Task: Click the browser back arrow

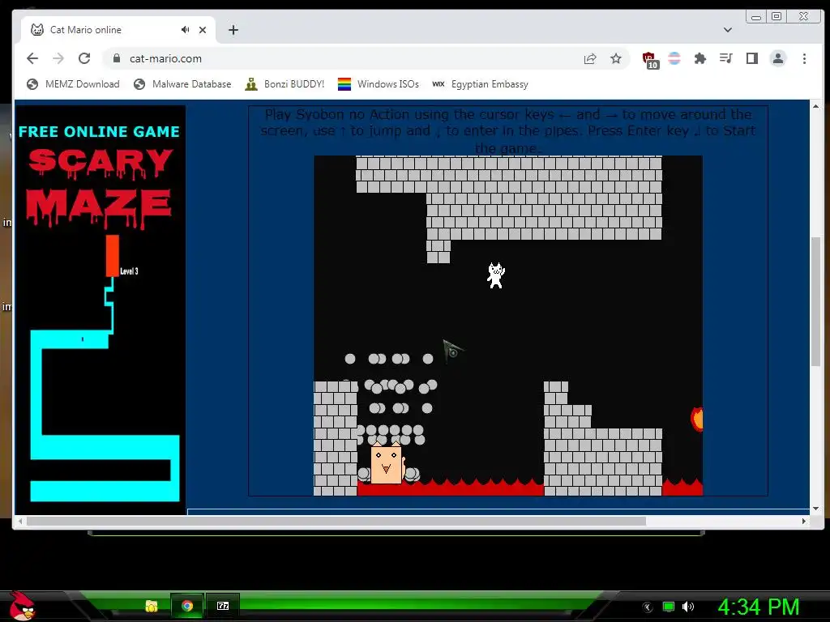Action: coord(32,58)
